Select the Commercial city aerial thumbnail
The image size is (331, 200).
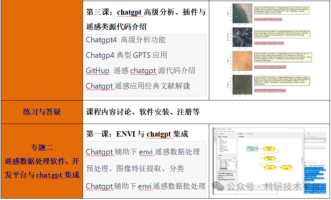click(242, 37)
